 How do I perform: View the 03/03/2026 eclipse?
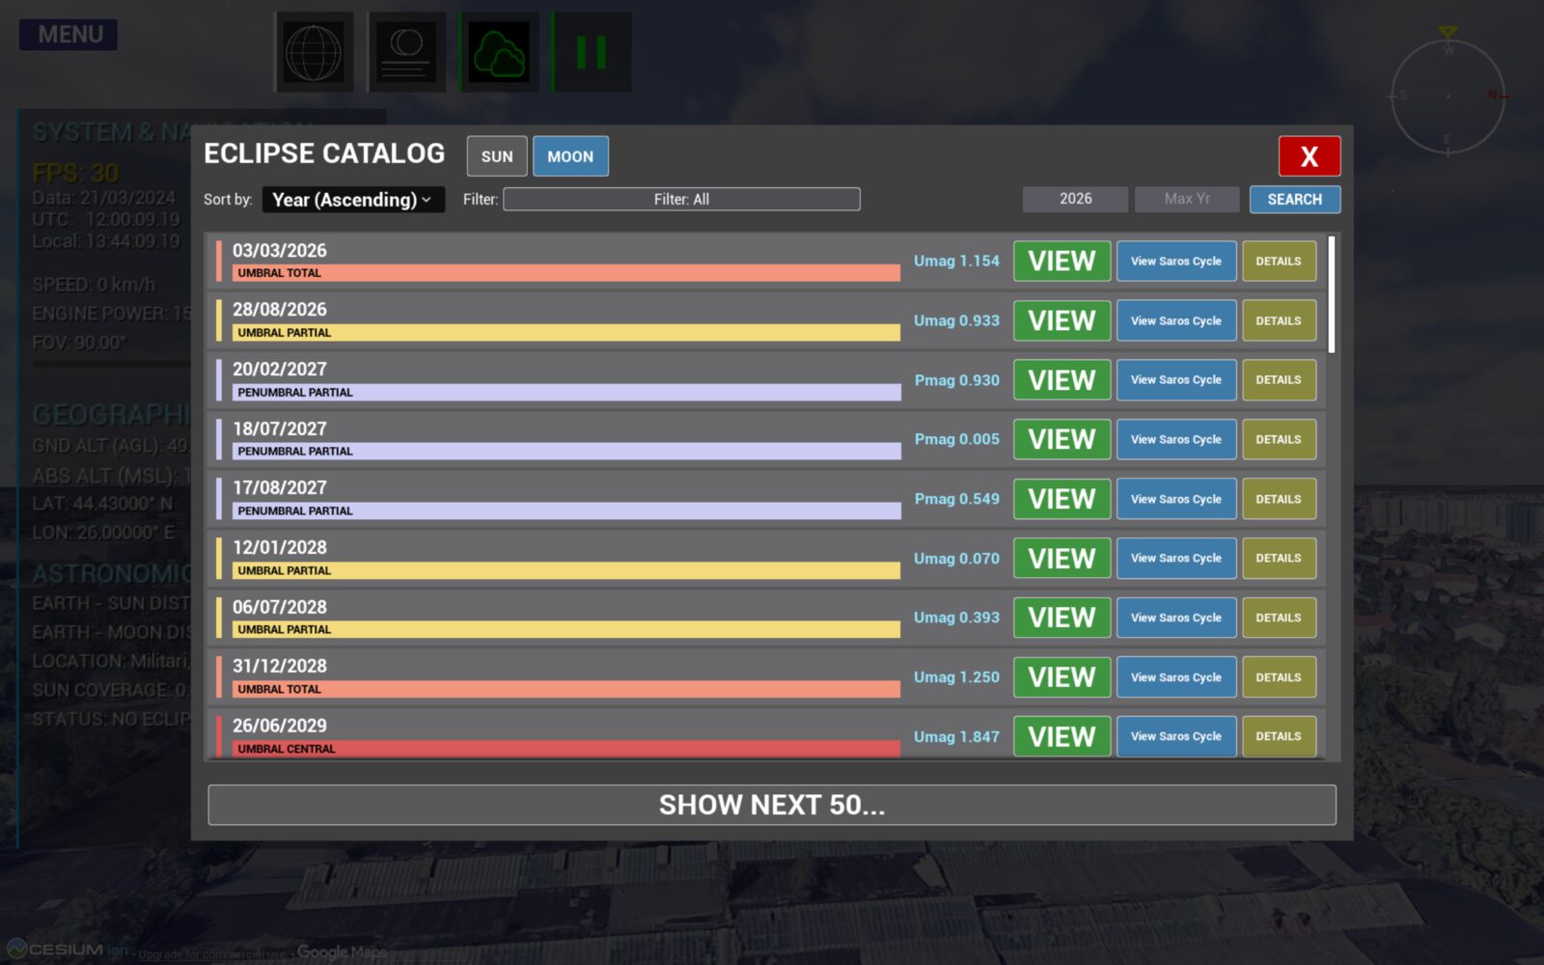click(x=1061, y=262)
